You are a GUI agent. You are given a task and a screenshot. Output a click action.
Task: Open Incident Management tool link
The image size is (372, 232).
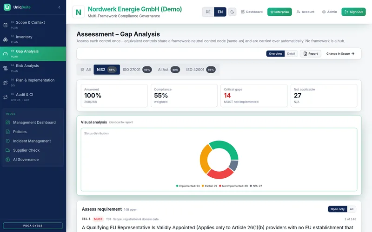33,141
